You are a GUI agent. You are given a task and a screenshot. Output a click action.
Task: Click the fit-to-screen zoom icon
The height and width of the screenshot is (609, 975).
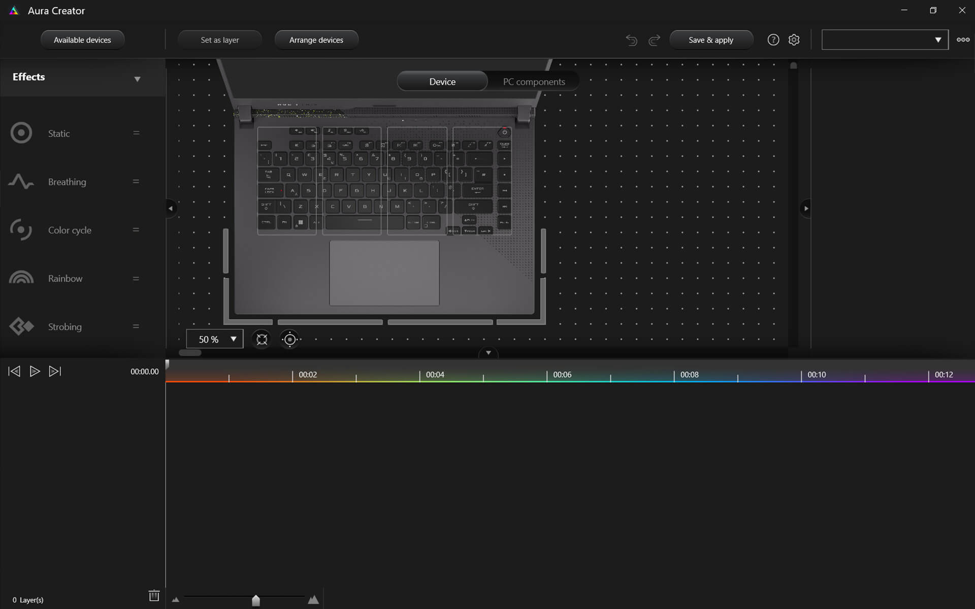click(261, 339)
